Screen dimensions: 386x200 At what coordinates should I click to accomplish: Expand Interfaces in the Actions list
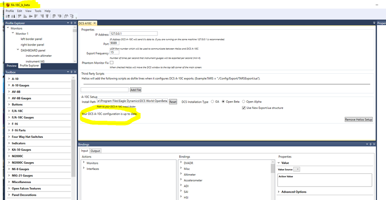pyautogui.click(x=84, y=168)
